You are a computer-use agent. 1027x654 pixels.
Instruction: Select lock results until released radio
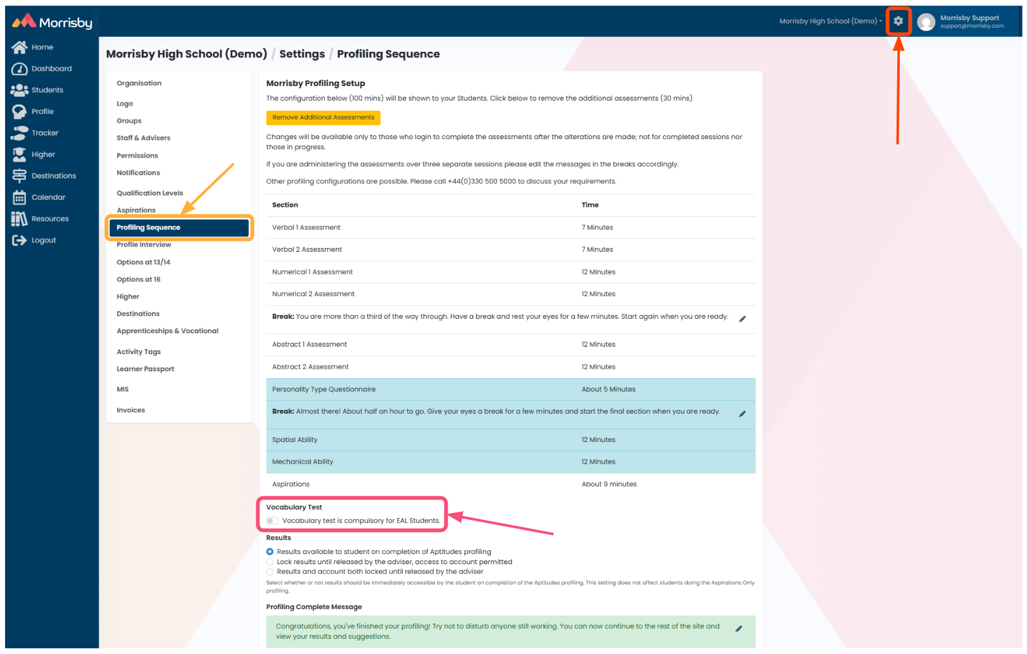tap(270, 562)
